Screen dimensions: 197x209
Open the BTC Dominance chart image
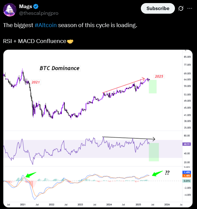(x=98, y=129)
